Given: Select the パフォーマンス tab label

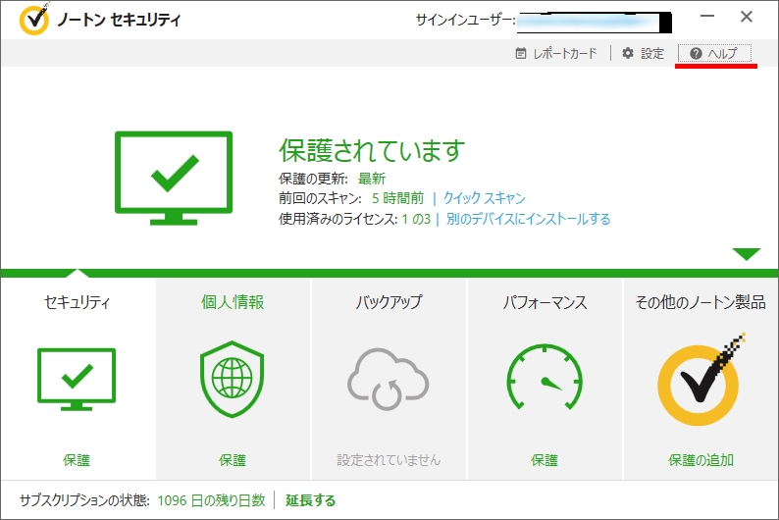Looking at the screenshot, I should (545, 302).
